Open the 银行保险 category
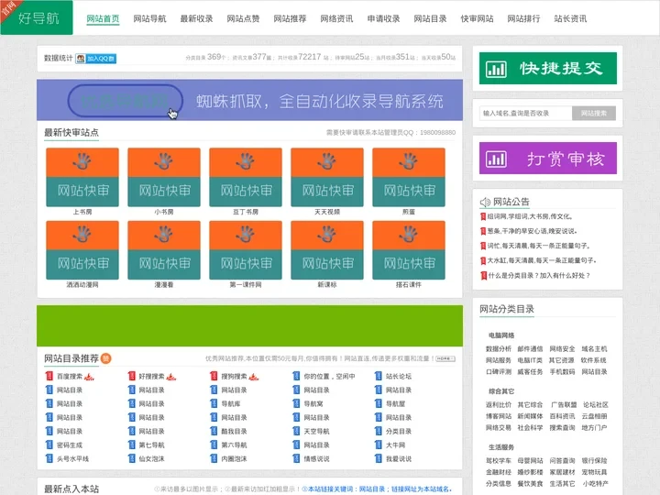The width and height of the screenshot is (660, 495). [x=594, y=461]
